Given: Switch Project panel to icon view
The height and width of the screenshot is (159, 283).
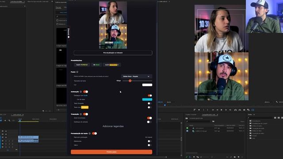Looking at the screenshot, I should (194, 157).
